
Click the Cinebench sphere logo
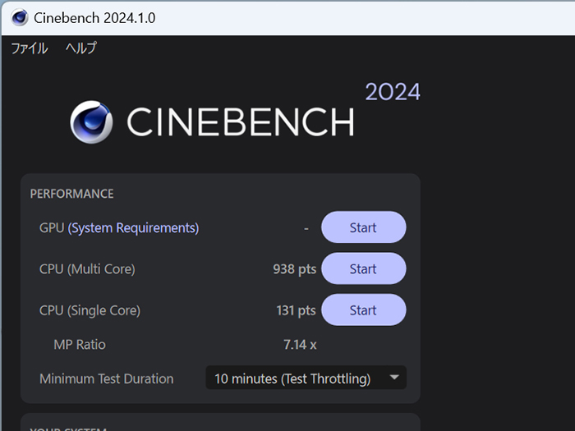tap(91, 122)
